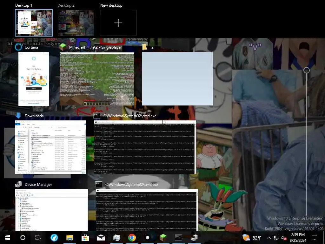
Task: Open the cmd.exe preview beside Downloads
Action: [x=145, y=147]
